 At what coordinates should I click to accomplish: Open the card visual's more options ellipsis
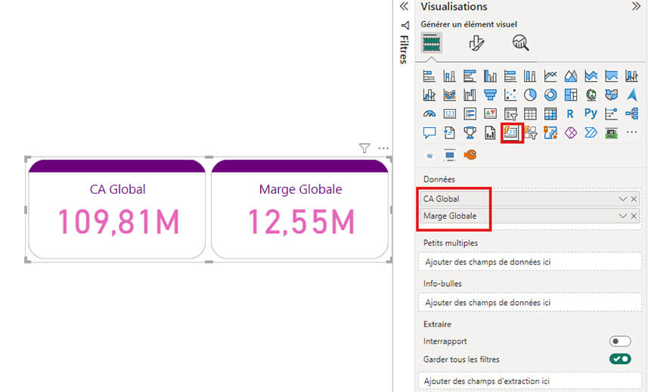[383, 148]
